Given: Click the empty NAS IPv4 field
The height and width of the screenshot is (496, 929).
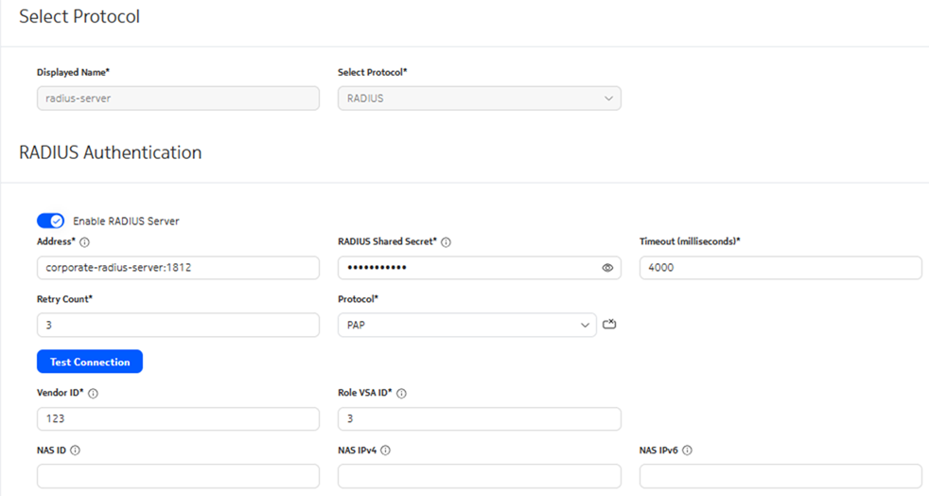Looking at the screenshot, I should coord(479,476).
